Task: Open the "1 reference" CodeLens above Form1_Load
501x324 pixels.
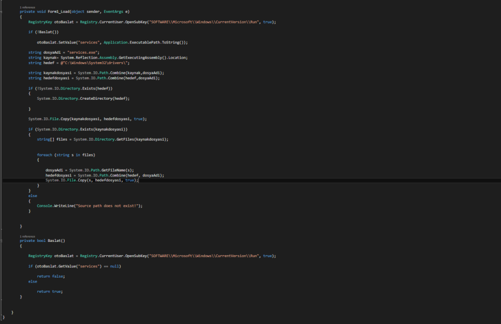Action: pos(27,7)
